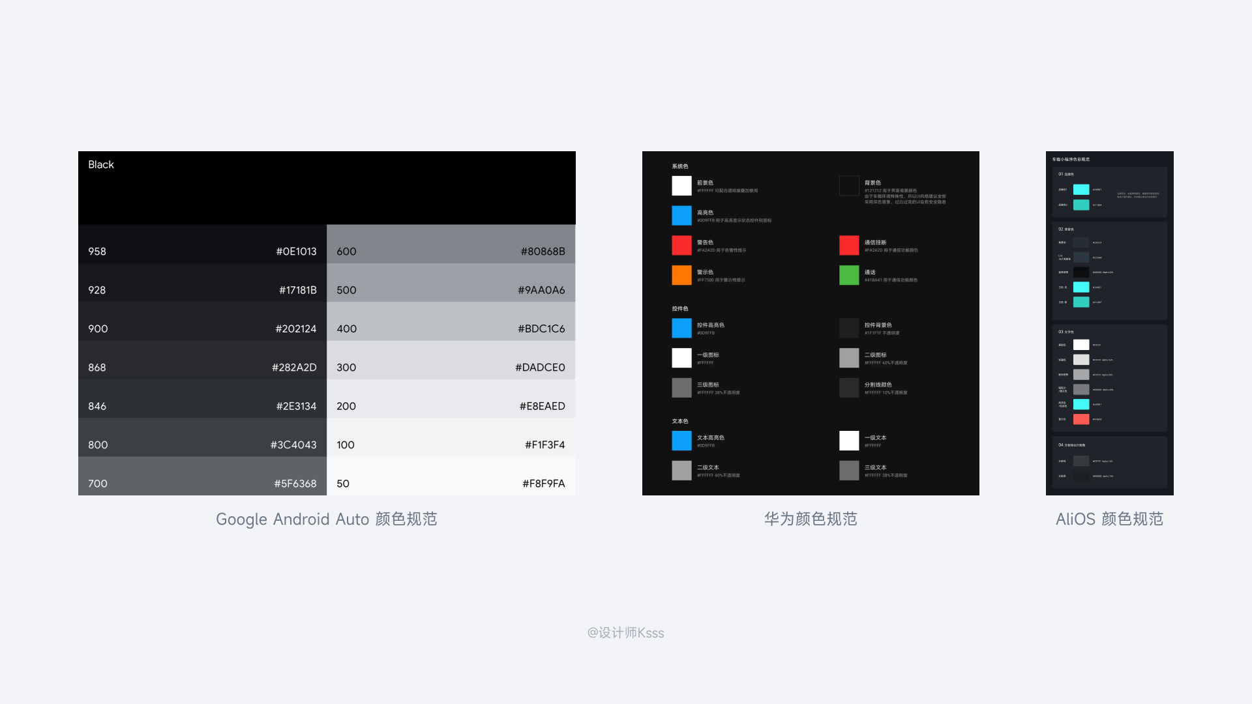Click the AliOS 颜色规范 caption
The height and width of the screenshot is (704, 1252).
(1109, 519)
